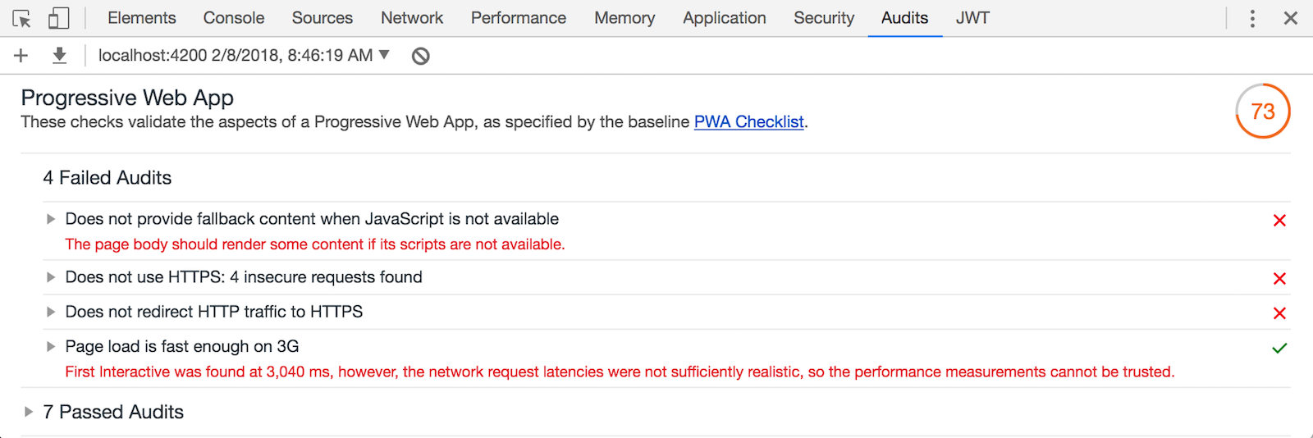Open the JWT tab
The height and width of the screenshot is (438, 1313).
972,18
